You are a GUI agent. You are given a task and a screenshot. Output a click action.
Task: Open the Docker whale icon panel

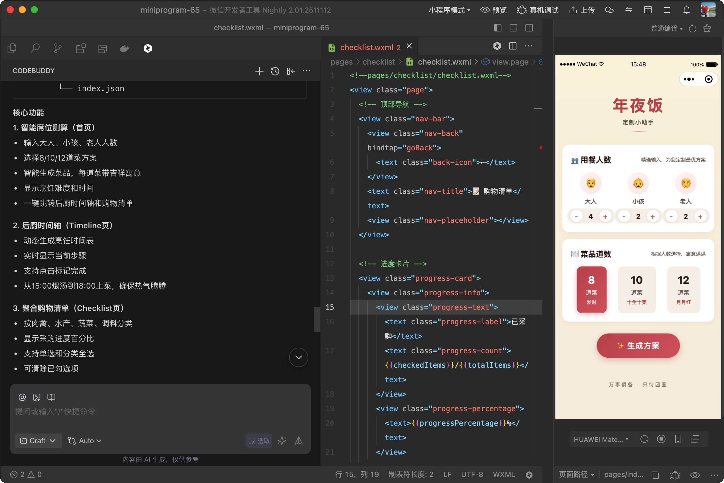125,48
